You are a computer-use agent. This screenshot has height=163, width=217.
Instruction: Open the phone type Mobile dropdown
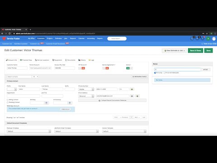(x=86, y=89)
